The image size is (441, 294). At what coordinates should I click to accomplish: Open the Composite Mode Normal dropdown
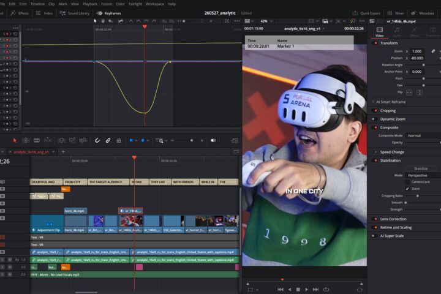423,135
